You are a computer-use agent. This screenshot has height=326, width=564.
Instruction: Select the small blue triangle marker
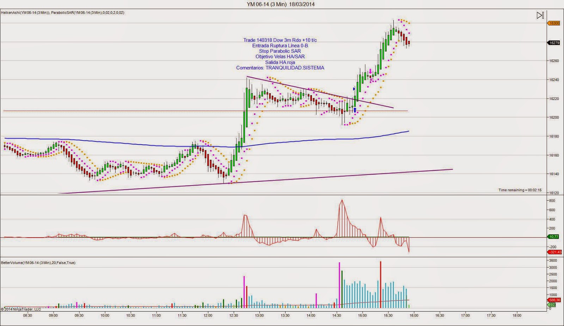click(354, 89)
